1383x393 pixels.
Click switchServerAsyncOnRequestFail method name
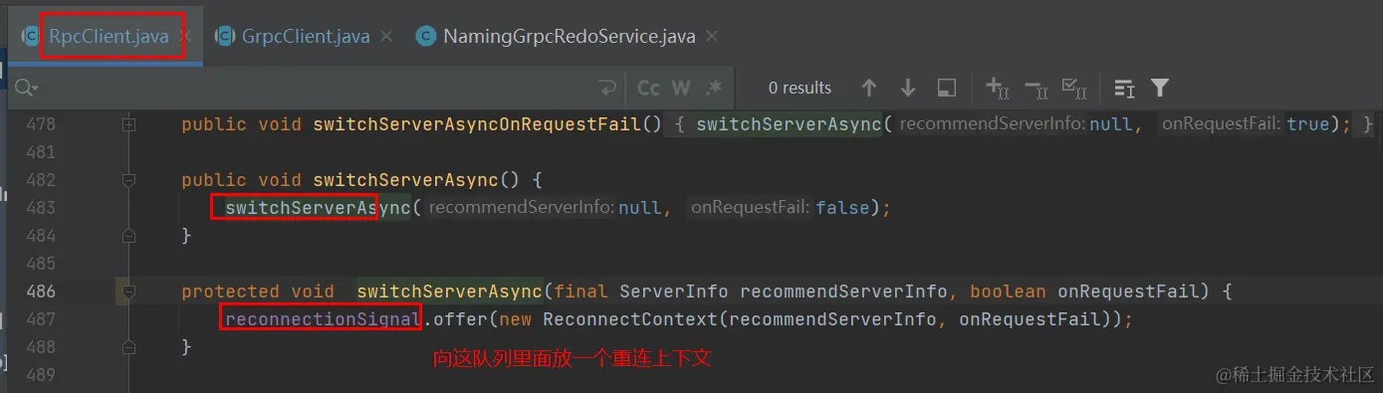click(x=476, y=124)
